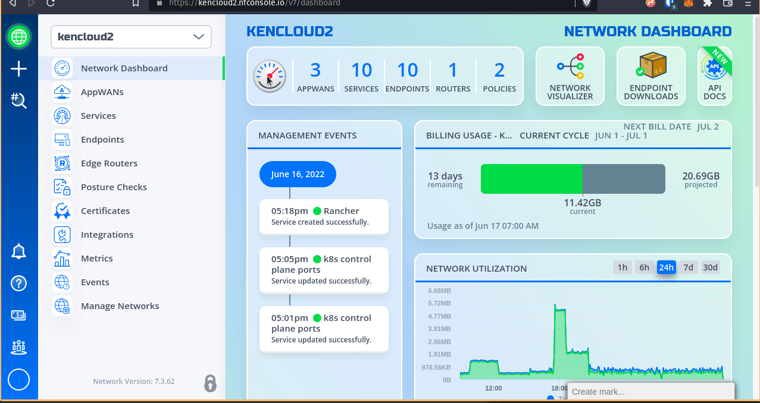Click the June 16, 2022 date pill
The width and height of the screenshot is (760, 403).
(298, 175)
